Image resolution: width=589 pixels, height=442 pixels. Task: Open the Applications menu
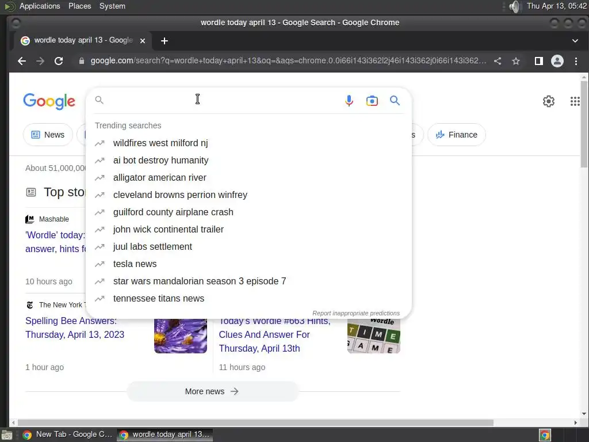tap(40, 6)
